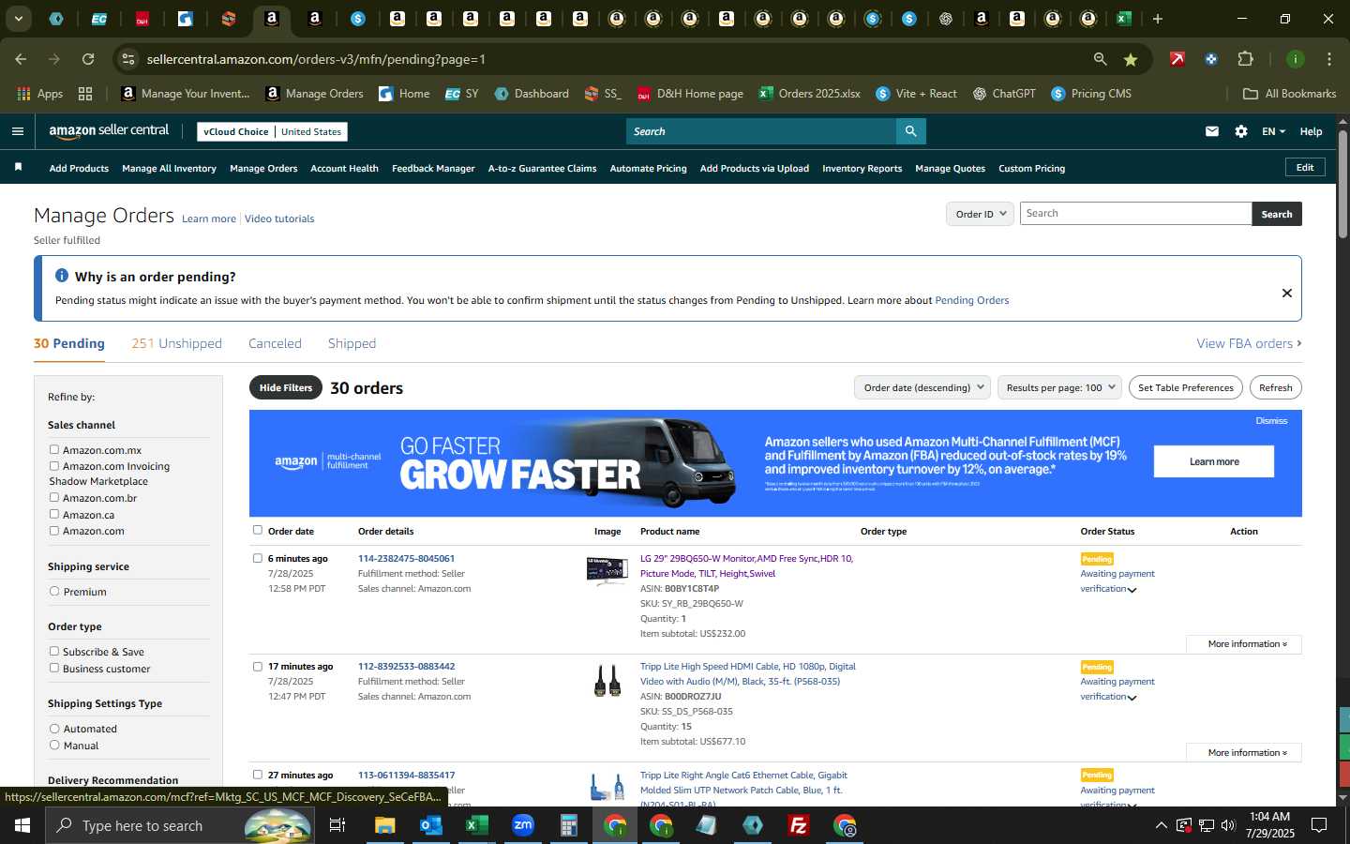Check the Amazon.ca sales channel box

54,514
